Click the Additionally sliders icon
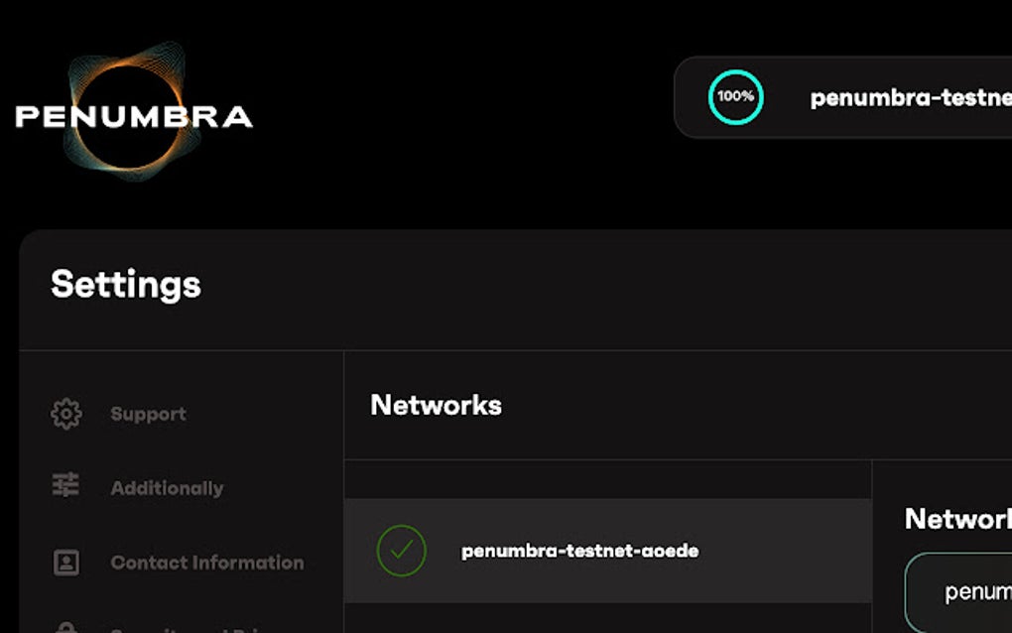Viewport: 1012px width, 633px height. point(65,486)
